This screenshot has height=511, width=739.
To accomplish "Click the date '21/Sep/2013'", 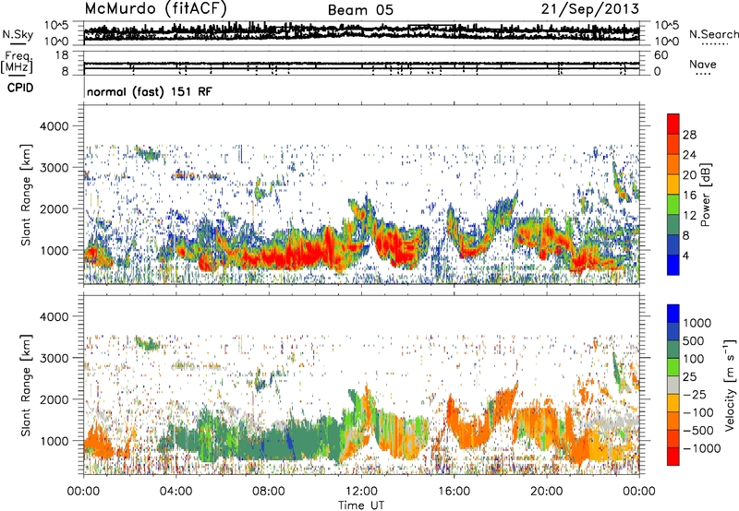I will pyautogui.click(x=589, y=9).
